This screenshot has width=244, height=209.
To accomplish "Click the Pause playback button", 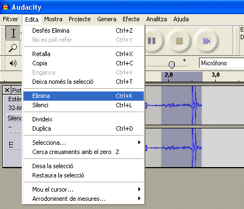I will 152,41.
